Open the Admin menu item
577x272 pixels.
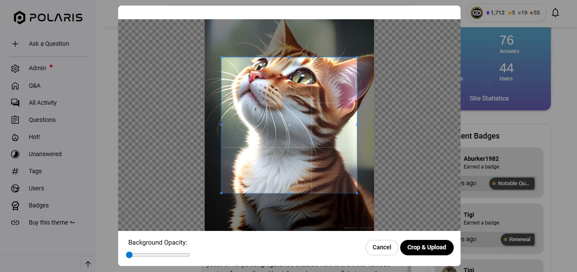[x=37, y=68]
